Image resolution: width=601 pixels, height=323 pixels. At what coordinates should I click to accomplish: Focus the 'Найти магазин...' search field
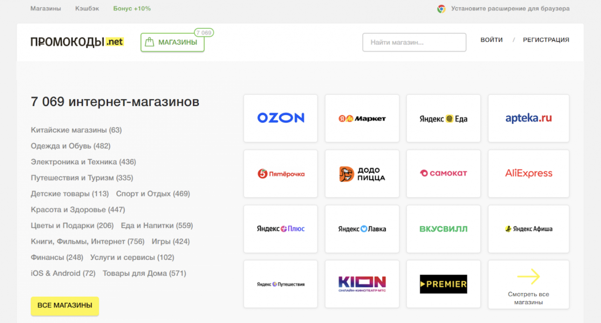414,42
